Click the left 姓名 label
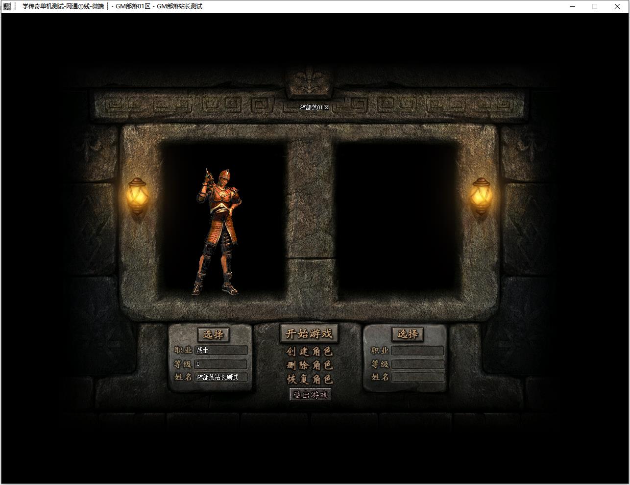 tap(183, 377)
